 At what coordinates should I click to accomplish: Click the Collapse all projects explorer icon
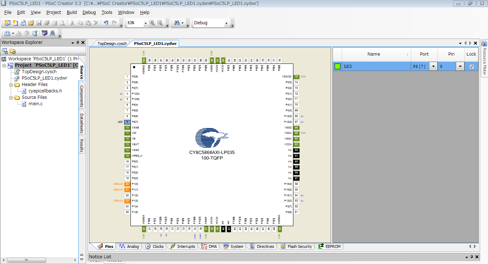pyautogui.click(x=5, y=51)
